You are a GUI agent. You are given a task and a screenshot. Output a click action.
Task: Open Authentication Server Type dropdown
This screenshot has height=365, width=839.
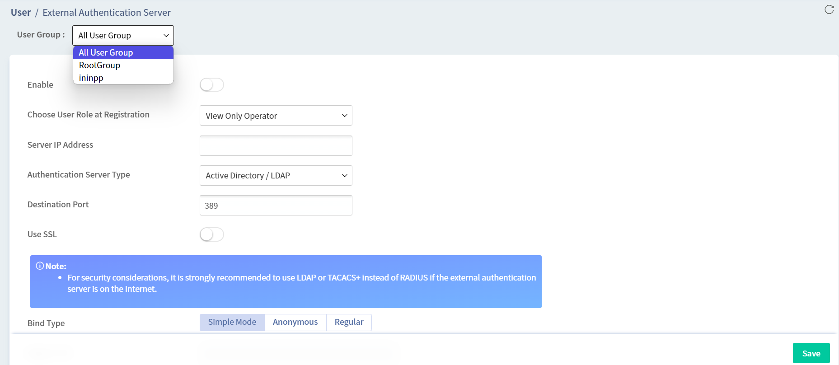276,175
